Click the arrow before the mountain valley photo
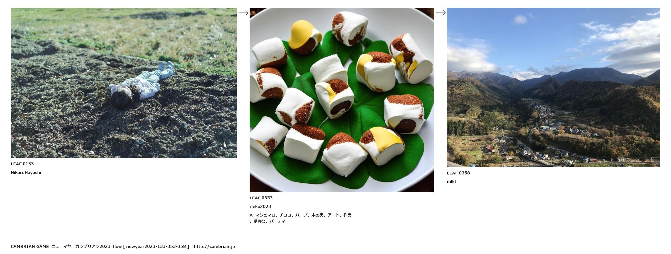 click(x=441, y=13)
